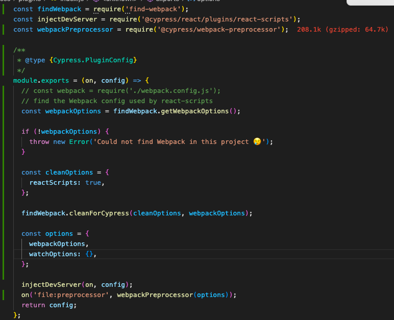Image resolution: width=394 pixels, height=320 pixels.
Task: Click the arrow => after (on, config)
Action: point(137,81)
